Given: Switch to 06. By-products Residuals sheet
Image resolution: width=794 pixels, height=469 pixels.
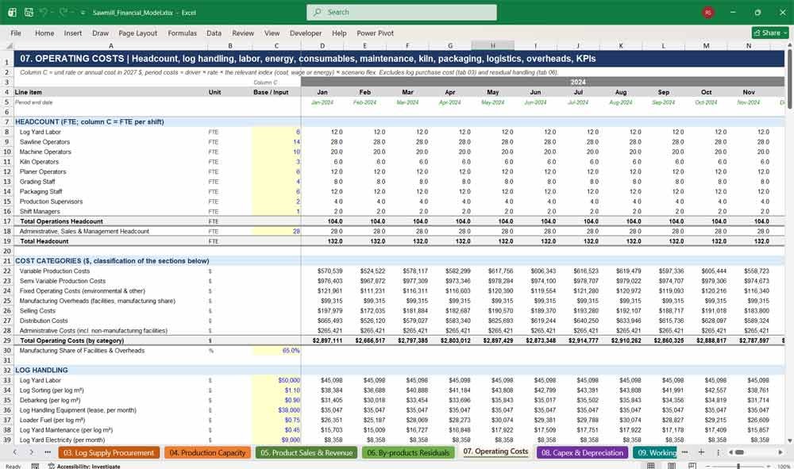Looking at the screenshot, I should click(x=408, y=453).
